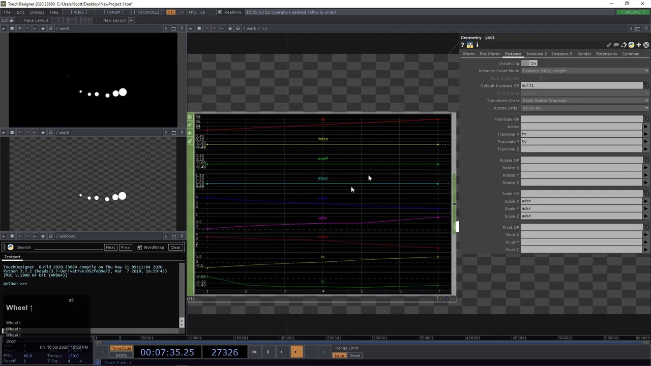651x366 pixels.
Task: Click the TUTORIALS link button
Action: 148,12
